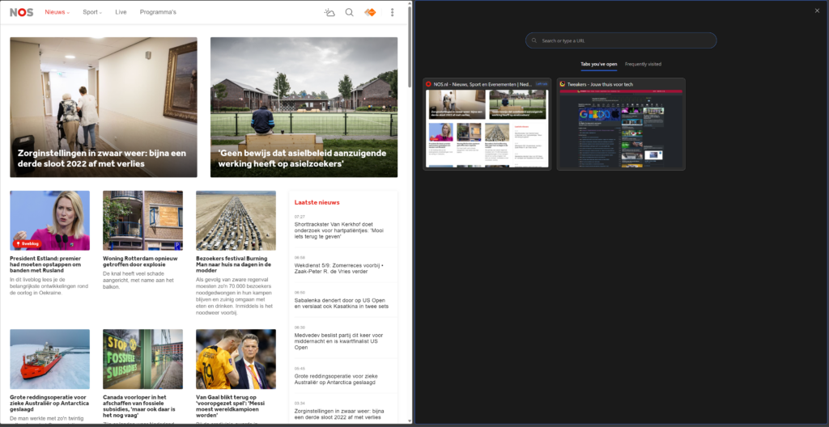Click the NOS page vertical scrollbar thumb
The image size is (829, 427).
[x=410, y=47]
